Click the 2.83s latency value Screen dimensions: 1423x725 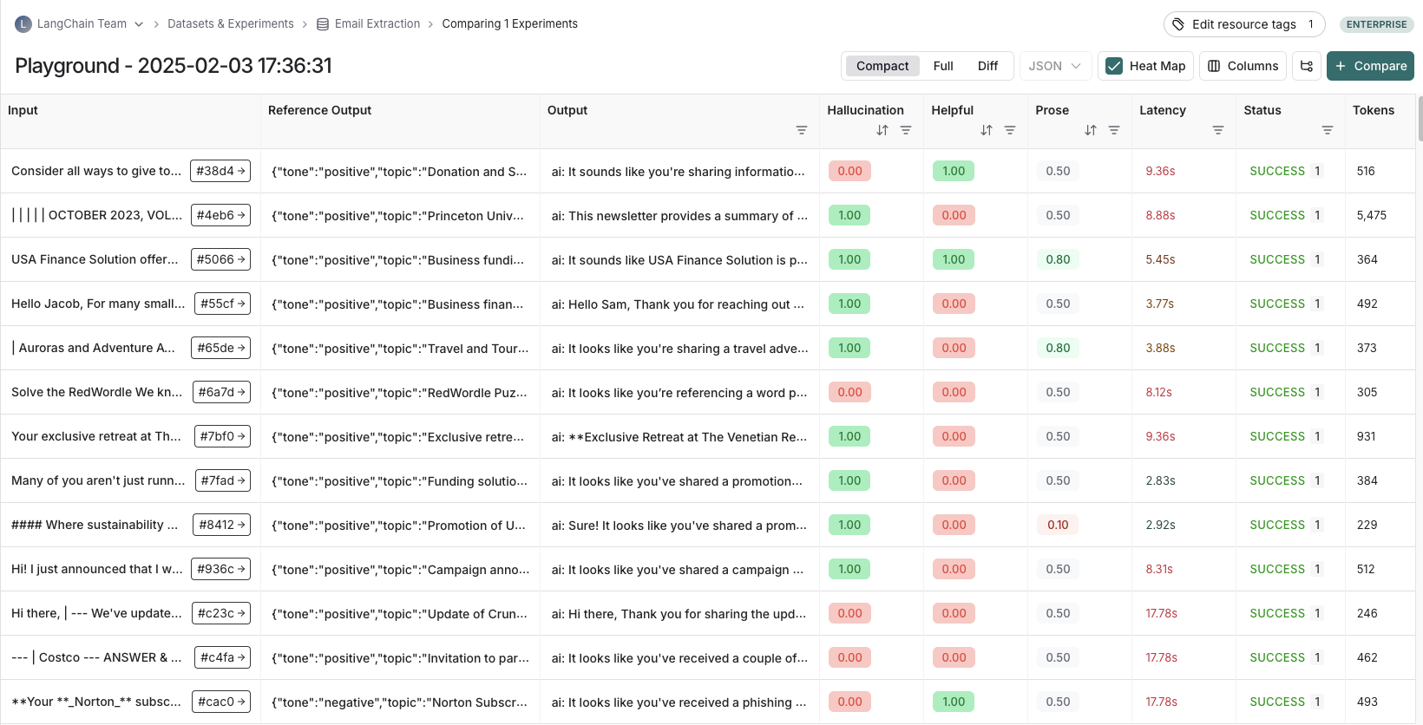coord(1160,480)
